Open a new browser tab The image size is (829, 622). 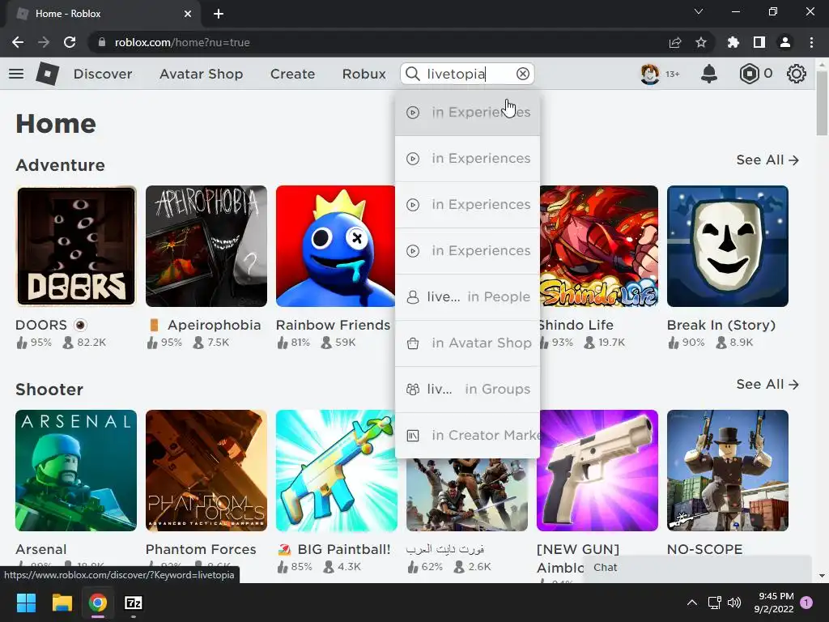coord(219,14)
